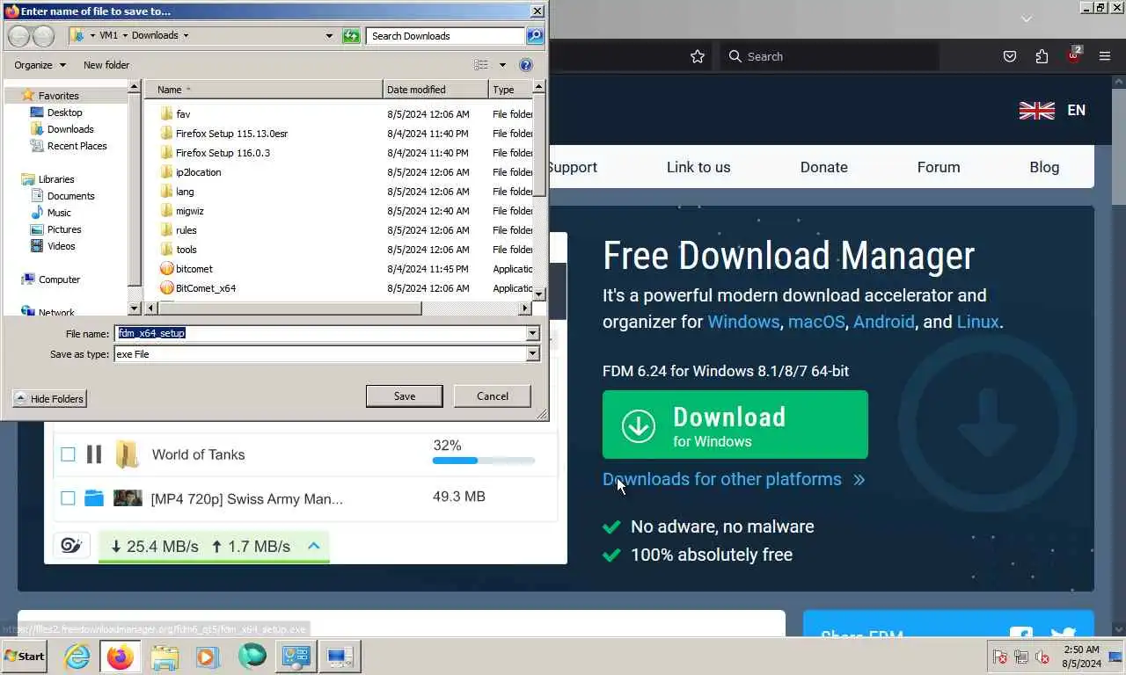Open Pocket icon in the Firefox toolbar
The image size is (1126, 675).
pos(1010,56)
